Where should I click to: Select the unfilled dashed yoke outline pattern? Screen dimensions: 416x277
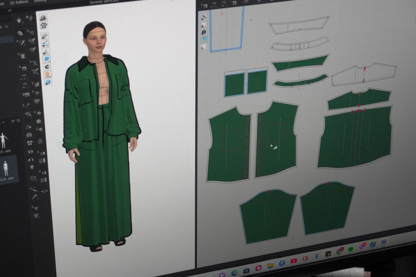pyautogui.click(x=364, y=74)
